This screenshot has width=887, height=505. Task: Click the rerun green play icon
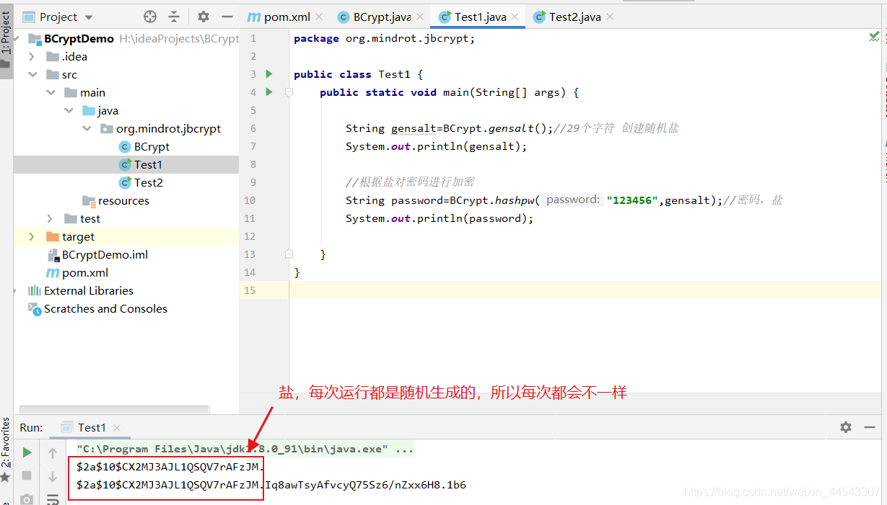[27, 452]
